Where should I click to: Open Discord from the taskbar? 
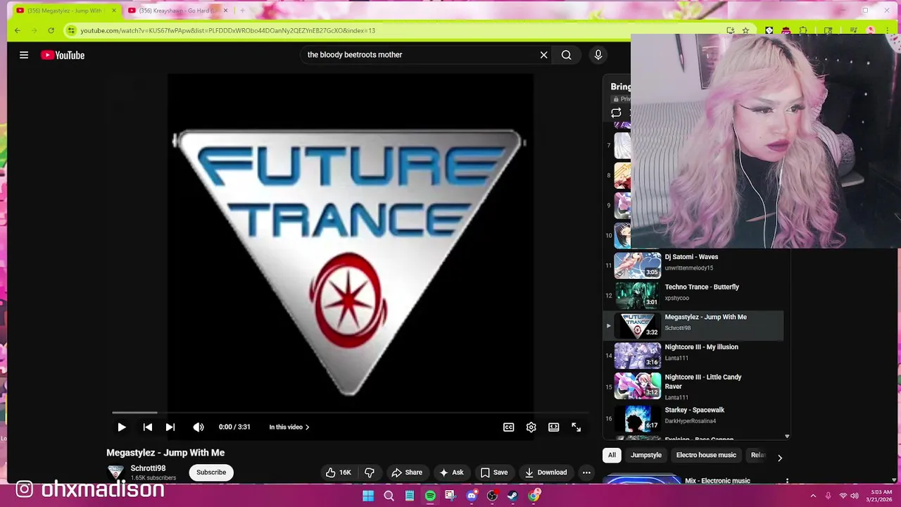tap(472, 496)
